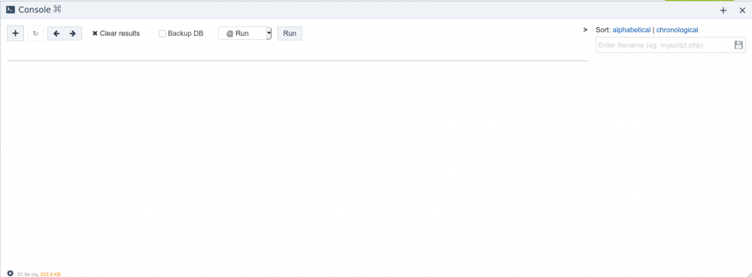Save the snippet with floppy disk icon
Image resolution: width=752 pixels, height=277 pixels.
[x=738, y=45]
